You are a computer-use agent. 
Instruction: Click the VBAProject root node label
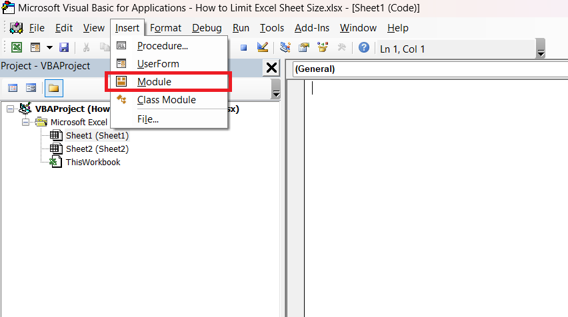pyautogui.click(x=72, y=109)
